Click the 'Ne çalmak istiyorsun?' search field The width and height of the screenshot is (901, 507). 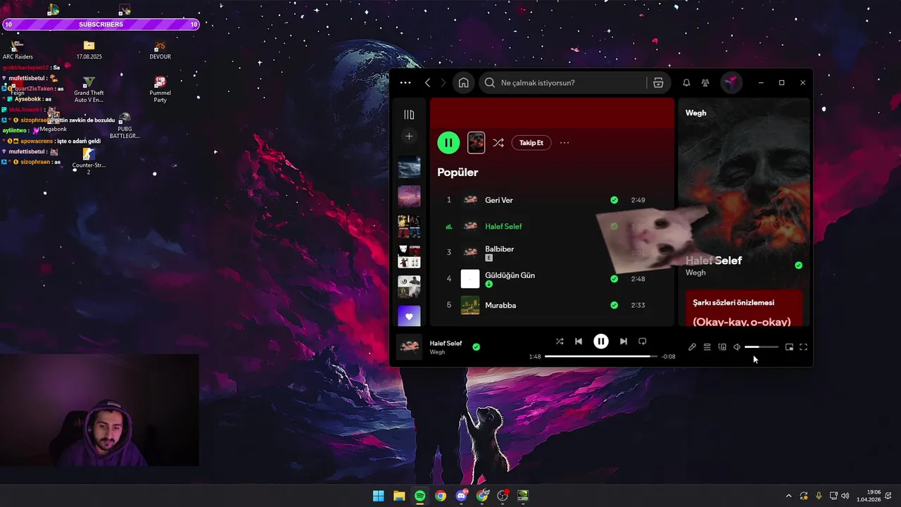coord(563,82)
